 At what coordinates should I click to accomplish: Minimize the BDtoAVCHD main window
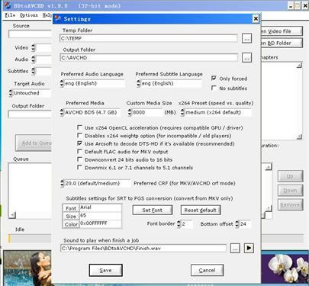(x=291, y=5)
